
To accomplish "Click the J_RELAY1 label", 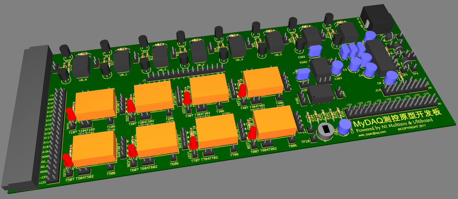I will coord(118,107).
